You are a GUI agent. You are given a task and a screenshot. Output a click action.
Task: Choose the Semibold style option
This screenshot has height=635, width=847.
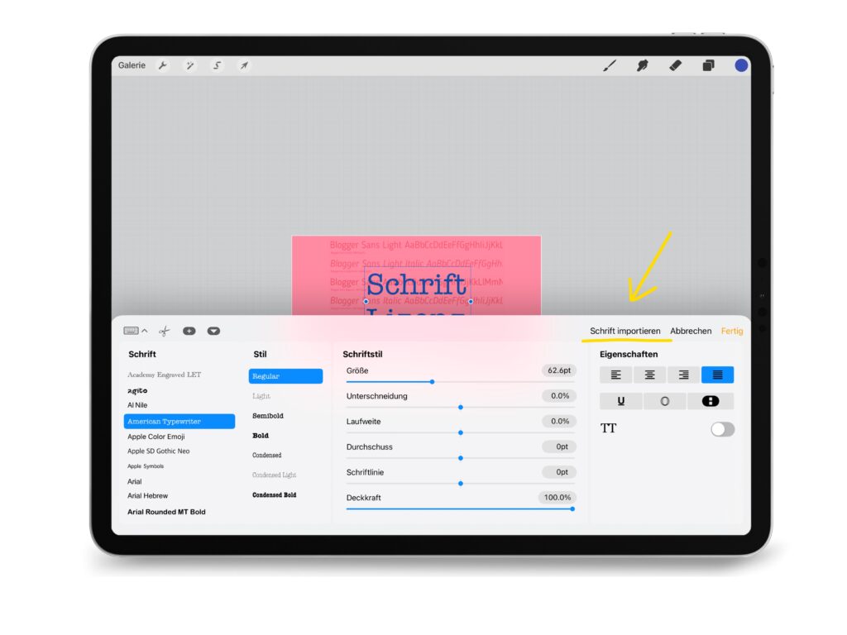pyautogui.click(x=267, y=416)
